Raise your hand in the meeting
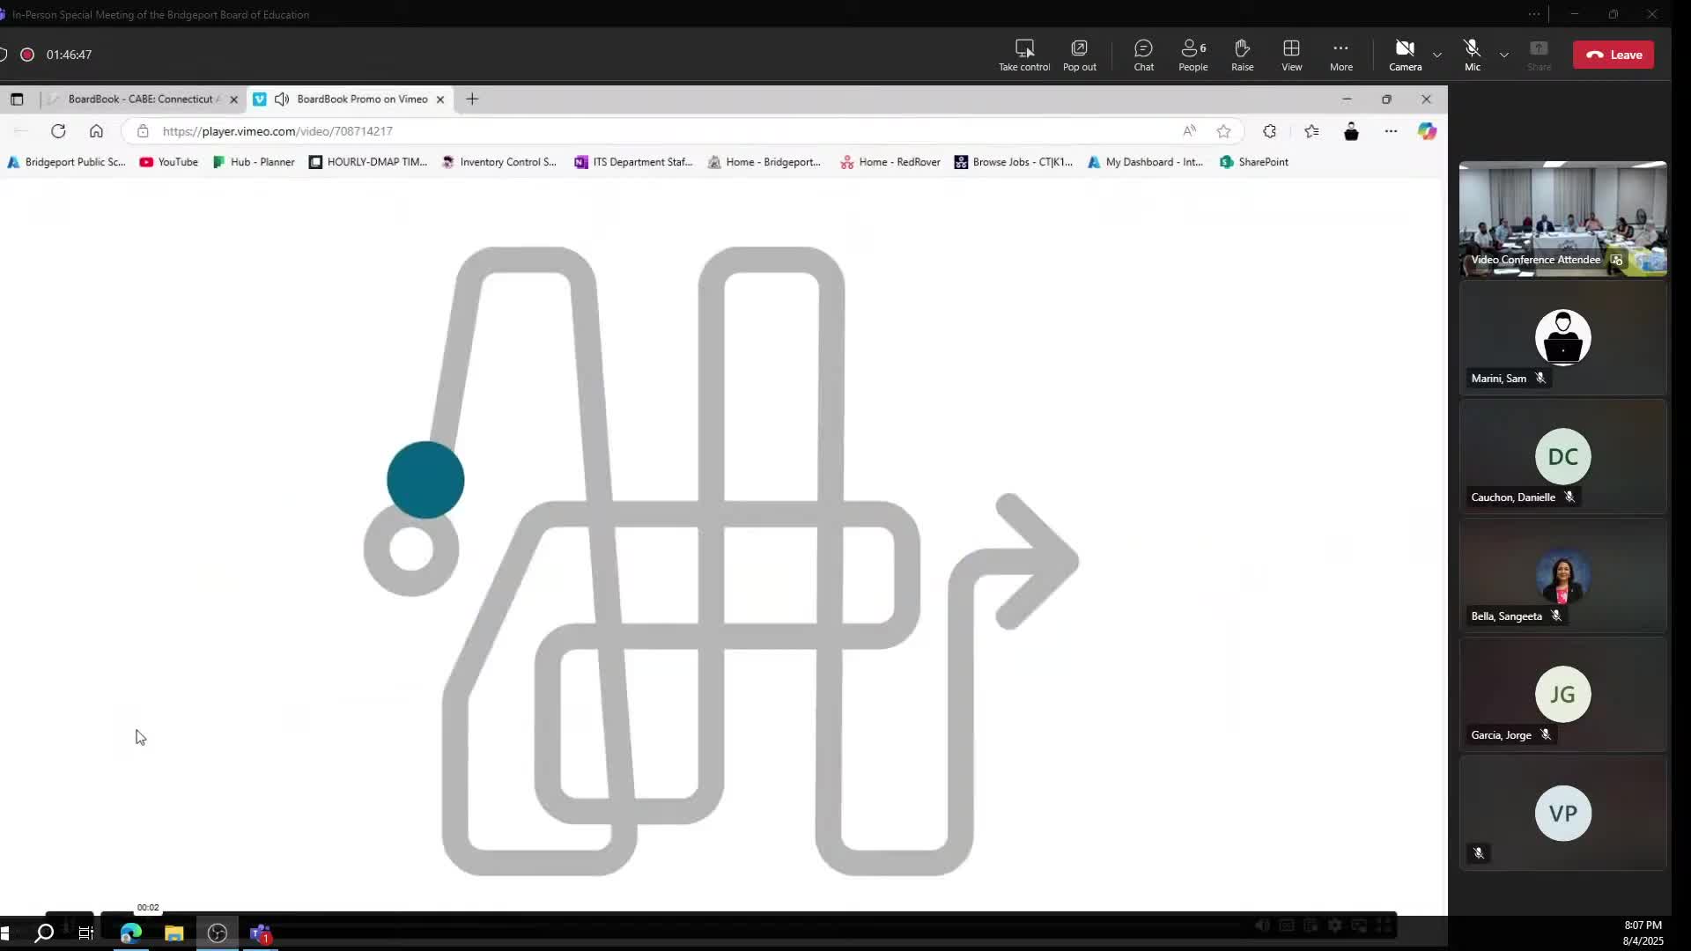 tap(1242, 55)
